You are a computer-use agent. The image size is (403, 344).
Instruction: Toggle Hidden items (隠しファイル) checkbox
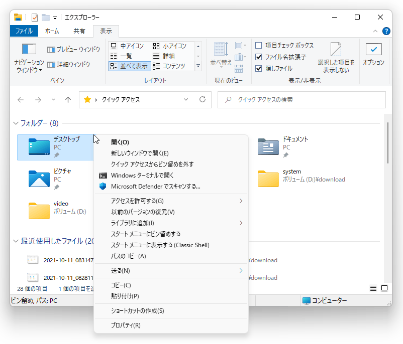259,69
